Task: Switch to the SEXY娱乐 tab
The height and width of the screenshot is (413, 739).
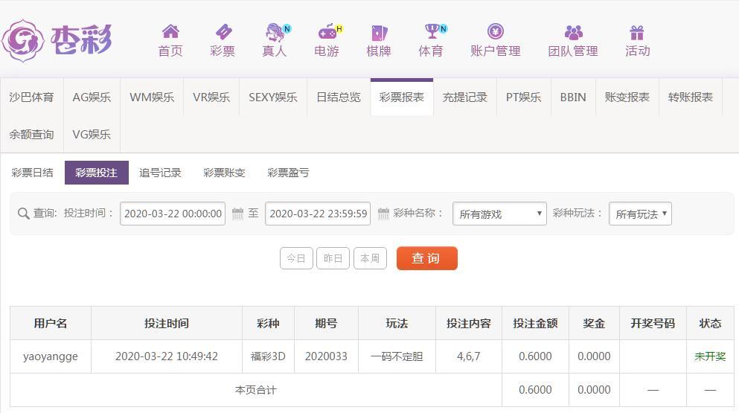Action: tap(273, 97)
